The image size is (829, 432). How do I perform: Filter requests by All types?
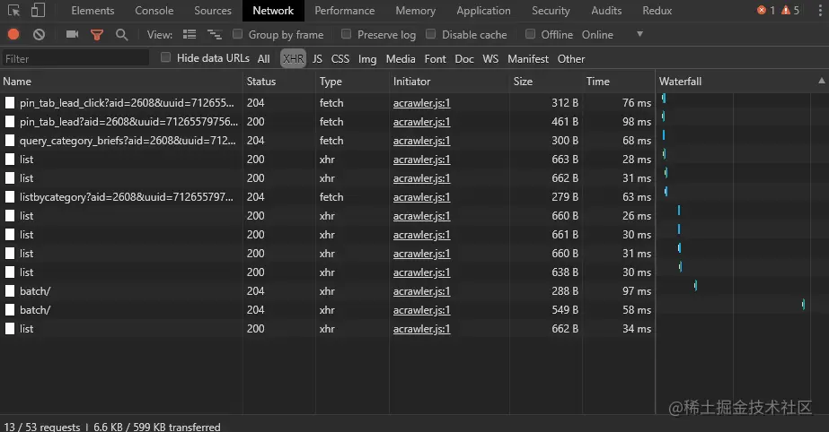(264, 58)
